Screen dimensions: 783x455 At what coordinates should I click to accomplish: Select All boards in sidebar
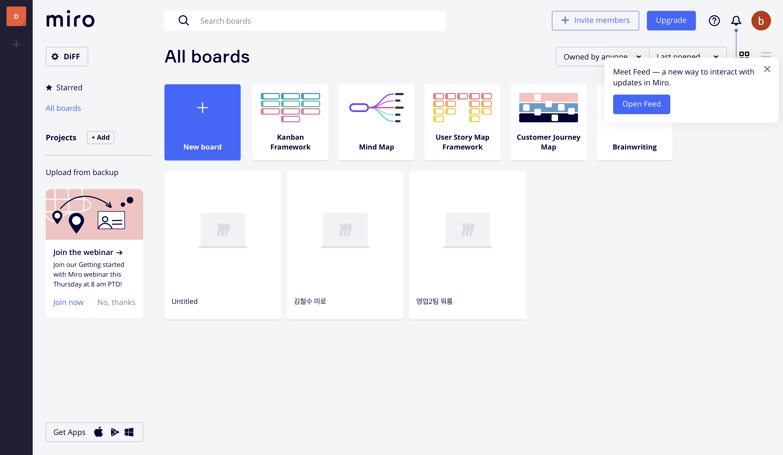tap(63, 108)
